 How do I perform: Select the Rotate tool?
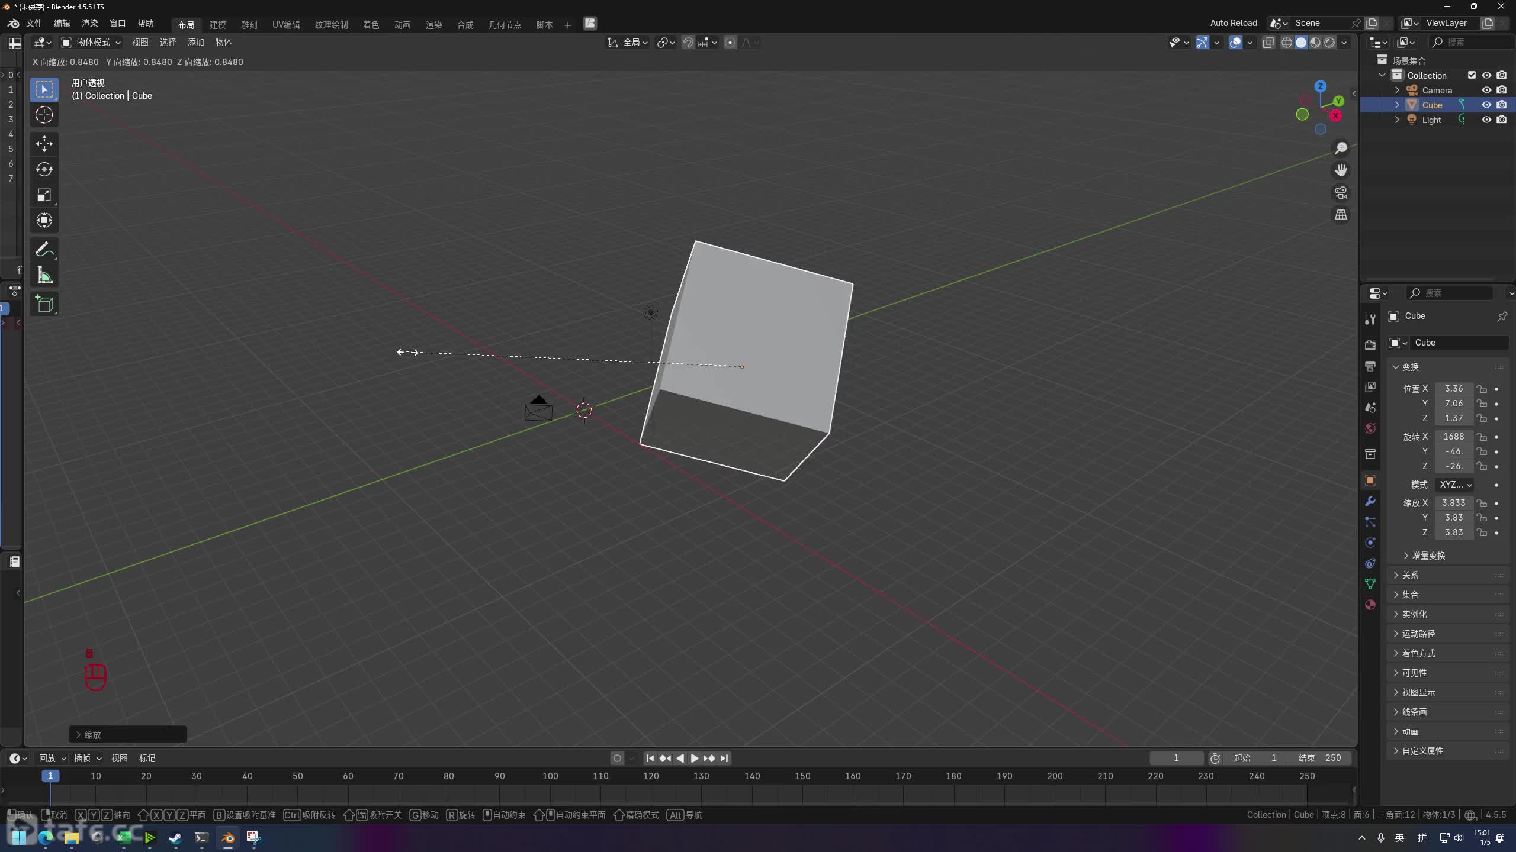click(x=44, y=169)
